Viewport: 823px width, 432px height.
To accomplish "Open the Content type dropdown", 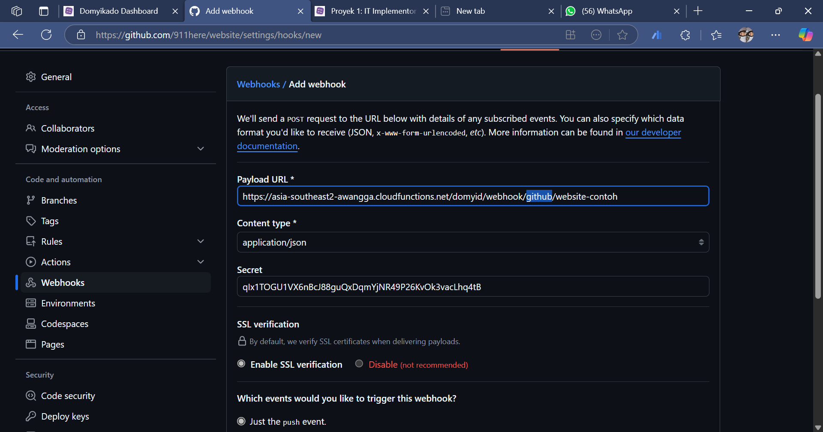I will pyautogui.click(x=473, y=242).
